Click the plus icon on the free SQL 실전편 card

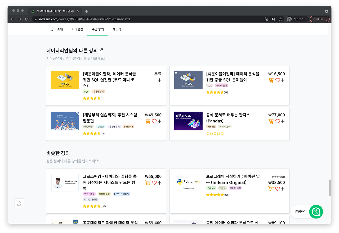pos(159,80)
